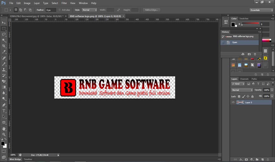Enable the Anti-alias checkbox
Screen dimensions: 275x162
pyautogui.click(x=60, y=10)
